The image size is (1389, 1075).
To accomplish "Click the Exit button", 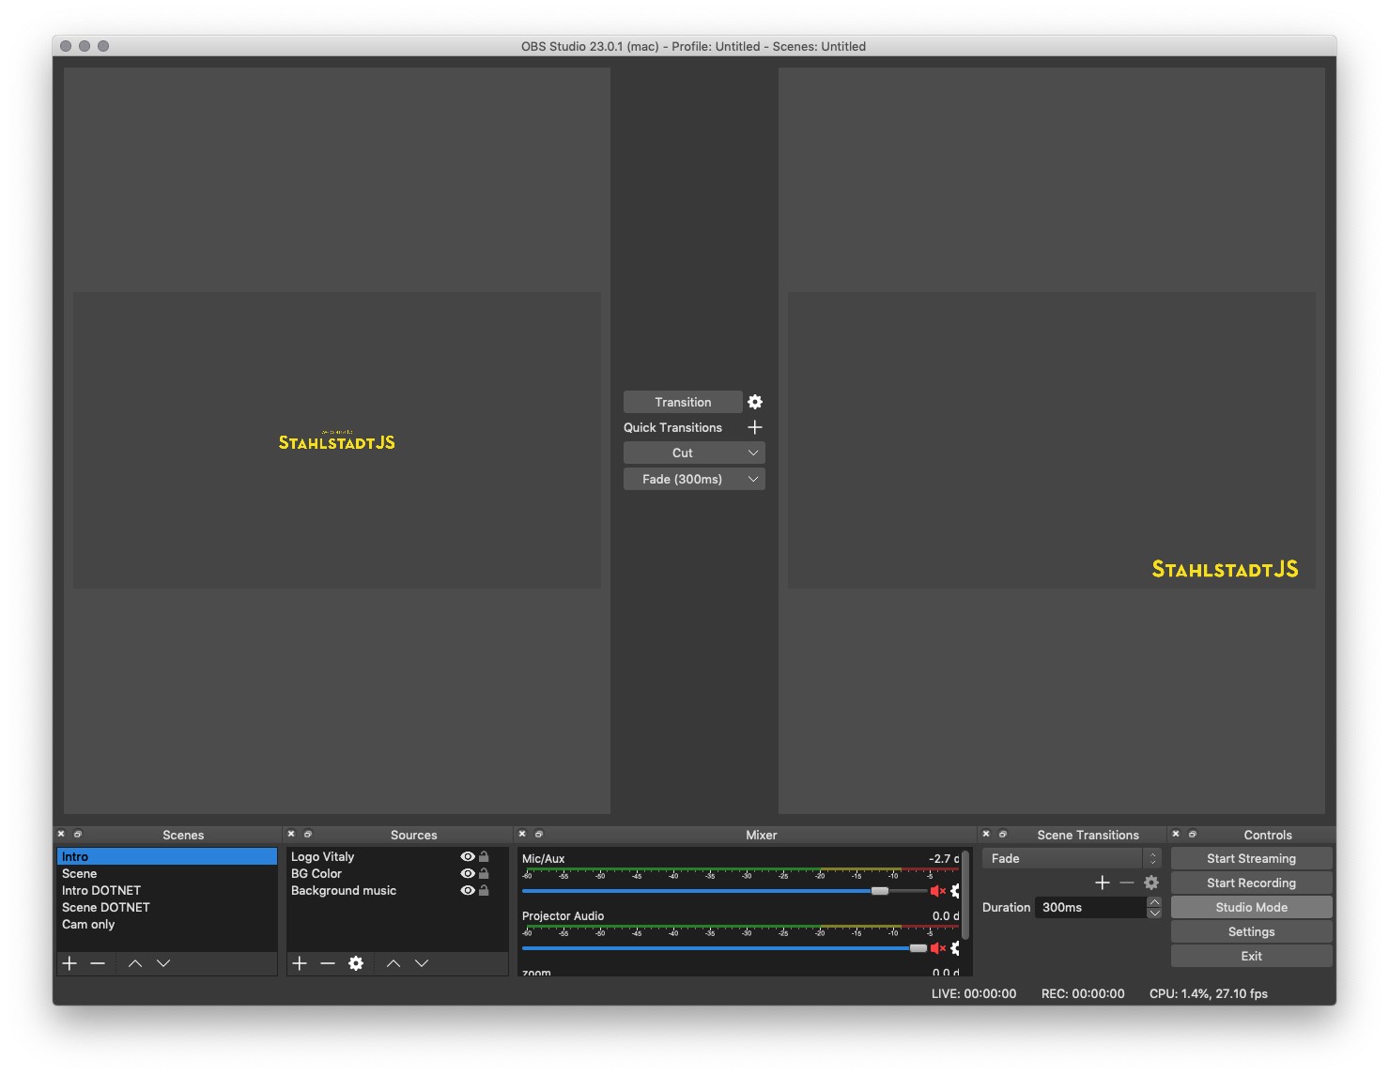I will click(x=1251, y=956).
